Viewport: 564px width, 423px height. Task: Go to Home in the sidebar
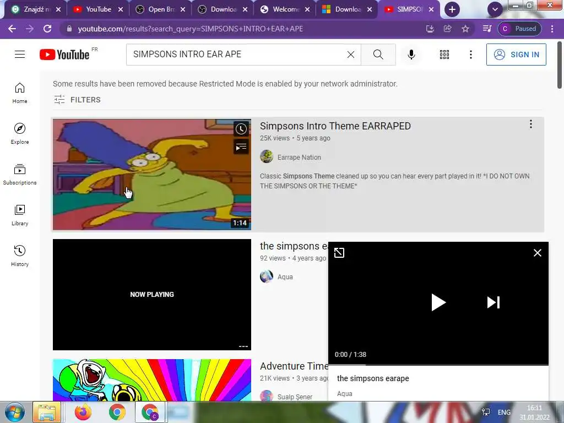[x=20, y=93]
